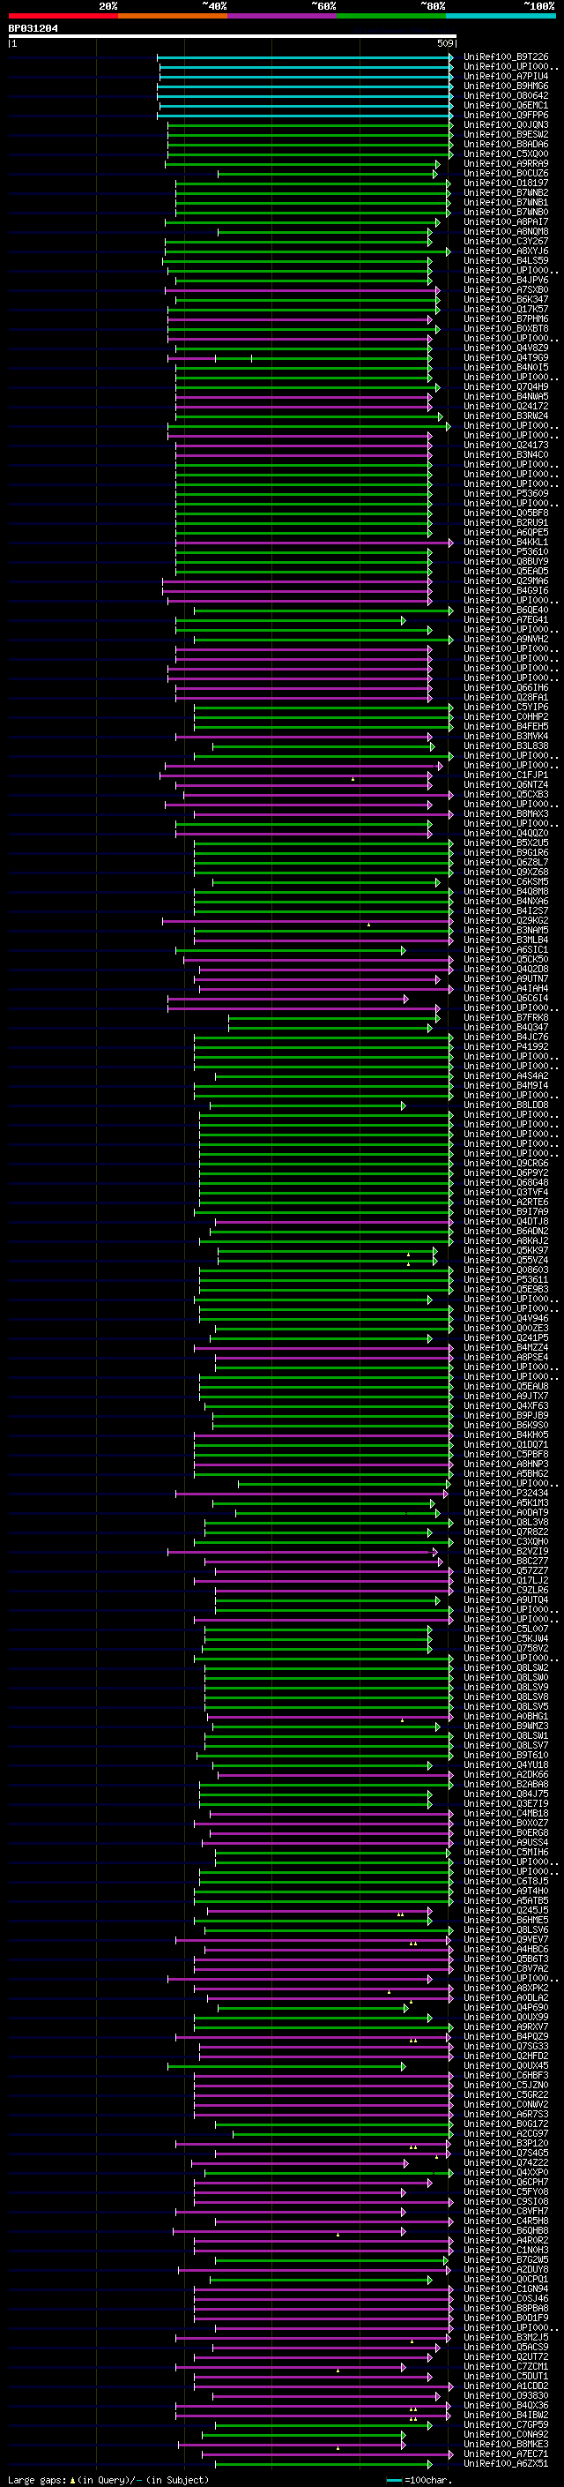Screen dimensions: 564x2487
Task: Select hit label UniRef100_B4KH05
Action: 506,1435
